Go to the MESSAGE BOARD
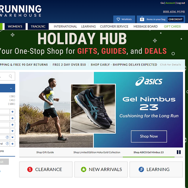 (x=146, y=26)
